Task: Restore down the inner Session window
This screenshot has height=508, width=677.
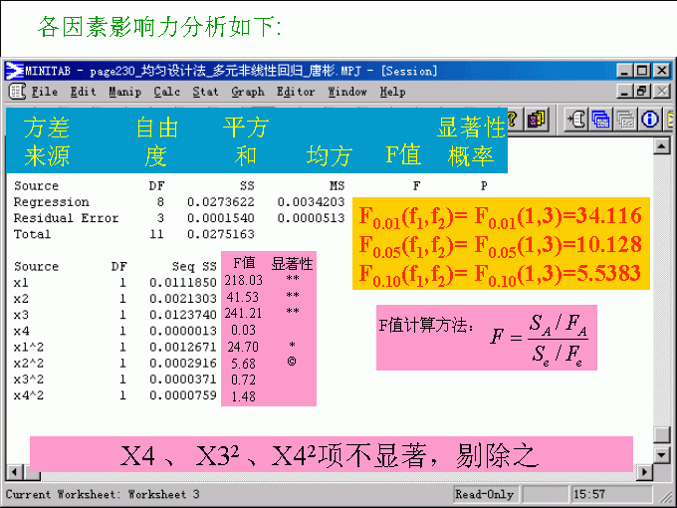Action: click(642, 92)
